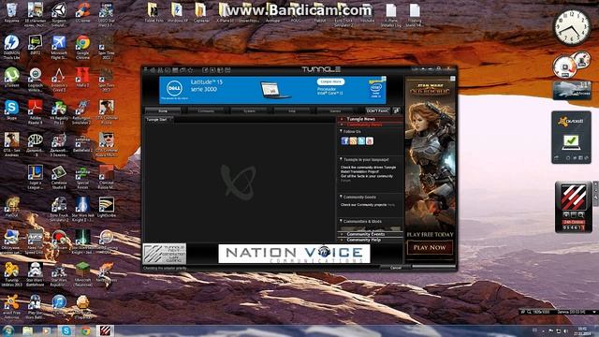Open Skype from the taskbar
This screenshot has height=337, width=599.
pyautogui.click(x=66, y=330)
